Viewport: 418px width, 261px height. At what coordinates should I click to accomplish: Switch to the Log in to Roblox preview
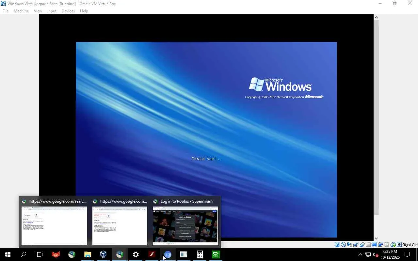click(x=185, y=226)
